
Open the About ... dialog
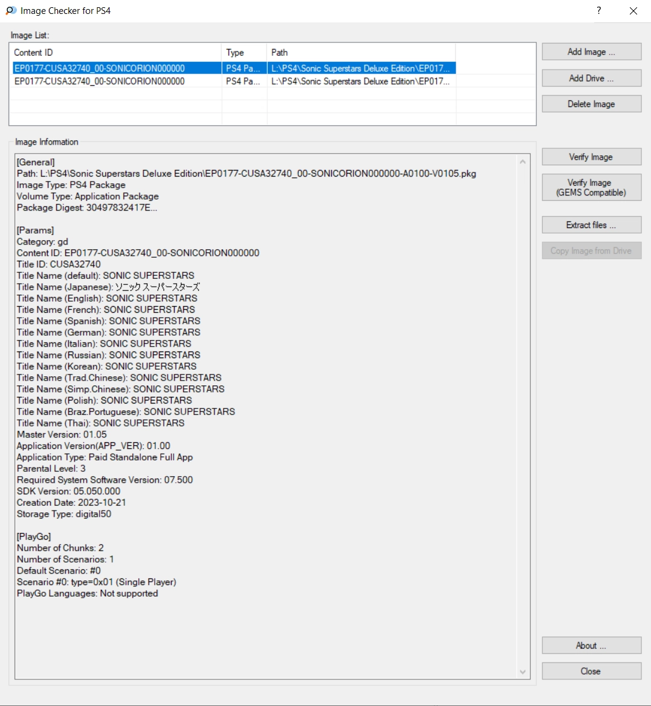[x=591, y=646]
